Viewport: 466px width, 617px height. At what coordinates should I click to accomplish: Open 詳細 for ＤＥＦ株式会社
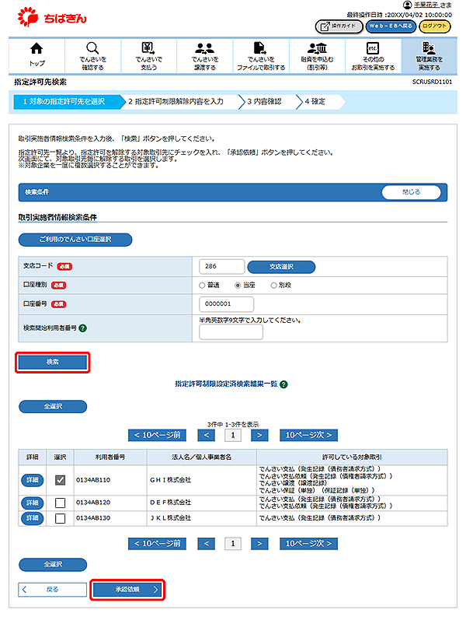32,503
